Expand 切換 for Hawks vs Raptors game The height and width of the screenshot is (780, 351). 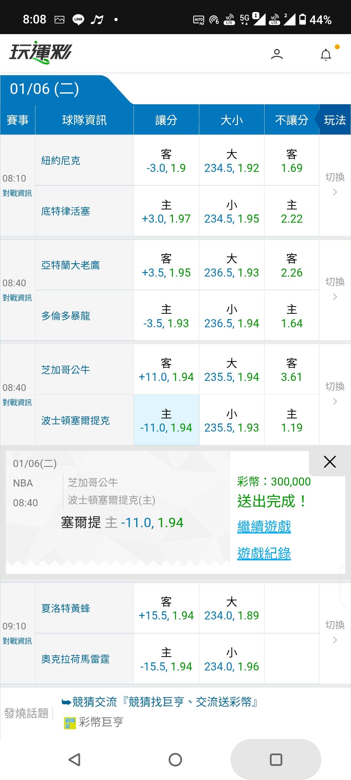[335, 289]
